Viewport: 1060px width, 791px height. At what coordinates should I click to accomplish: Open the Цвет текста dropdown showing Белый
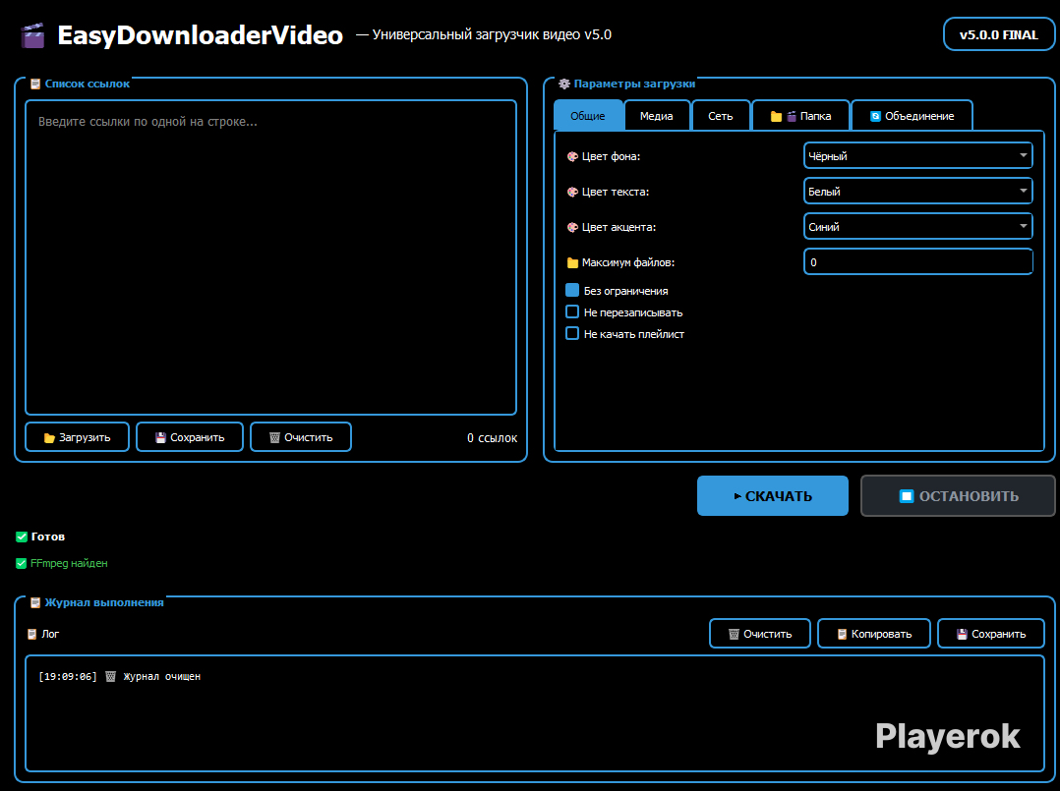pyautogui.click(x=918, y=192)
